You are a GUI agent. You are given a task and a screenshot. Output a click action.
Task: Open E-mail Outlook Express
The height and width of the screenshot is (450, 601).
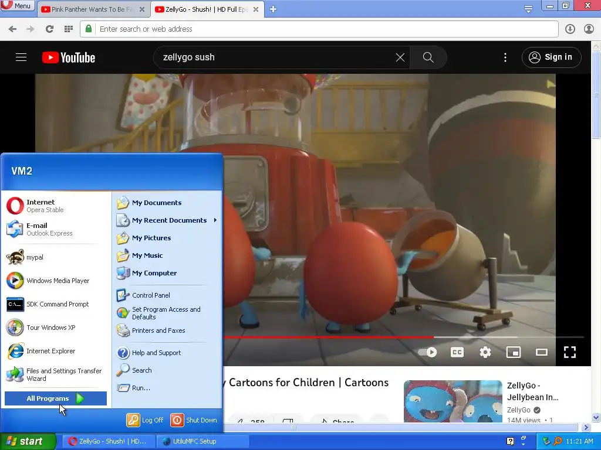pos(56,229)
